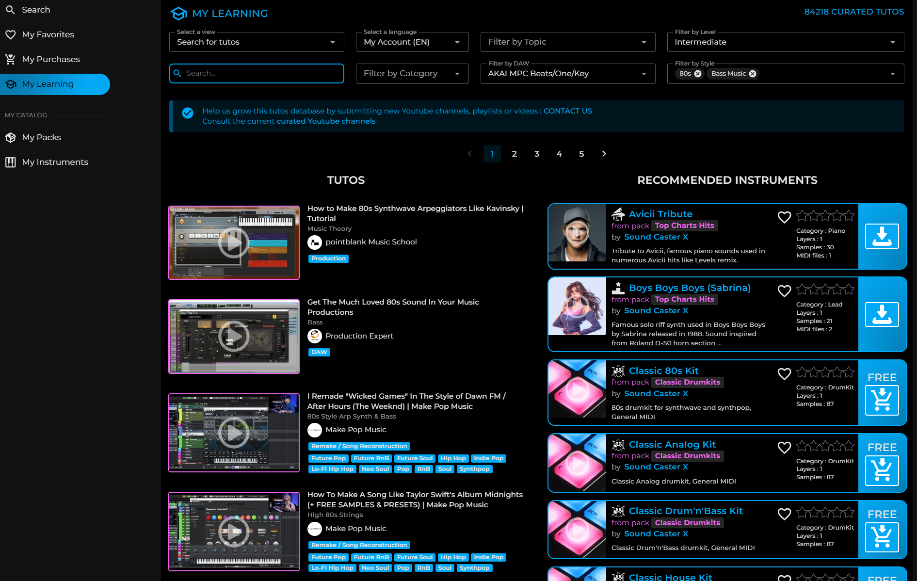The height and width of the screenshot is (581, 917).
Task: Download the Avicii Tribute instrument
Action: (x=882, y=236)
